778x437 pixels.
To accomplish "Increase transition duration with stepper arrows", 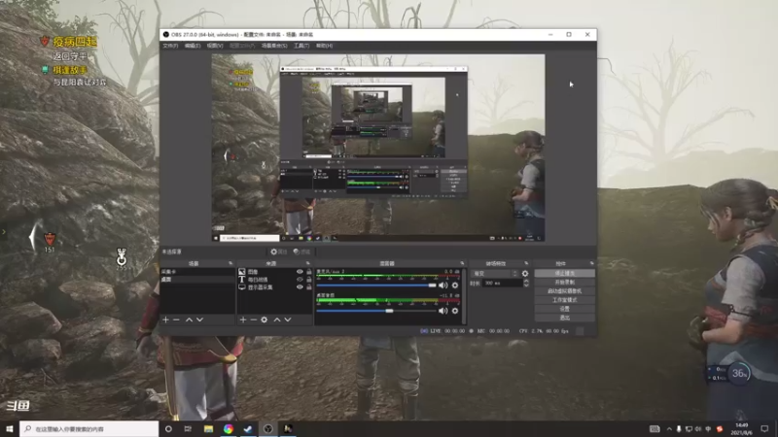I will click(526, 282).
